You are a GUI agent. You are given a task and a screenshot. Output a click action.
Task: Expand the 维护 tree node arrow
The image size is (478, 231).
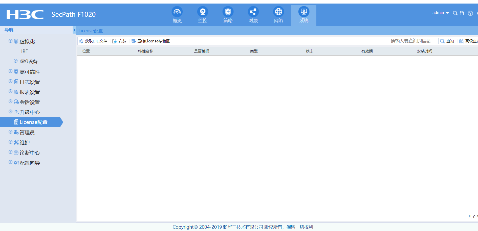(10, 142)
